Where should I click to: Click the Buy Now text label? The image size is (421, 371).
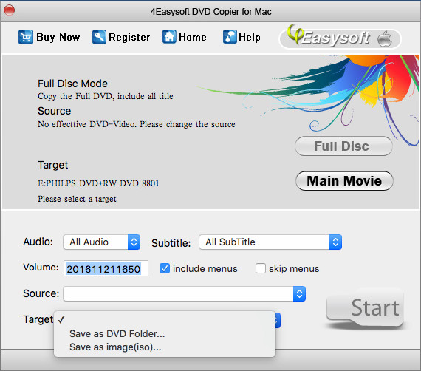coord(58,37)
